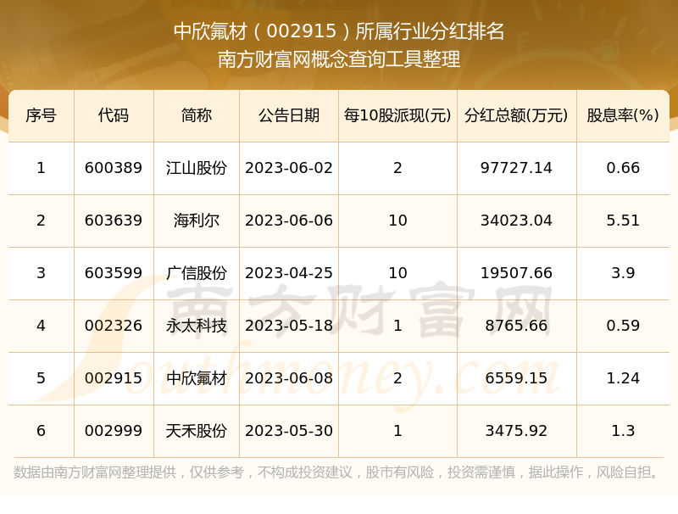Select stock code 002326
Viewport: 678px width, 514px height.
coord(114,326)
